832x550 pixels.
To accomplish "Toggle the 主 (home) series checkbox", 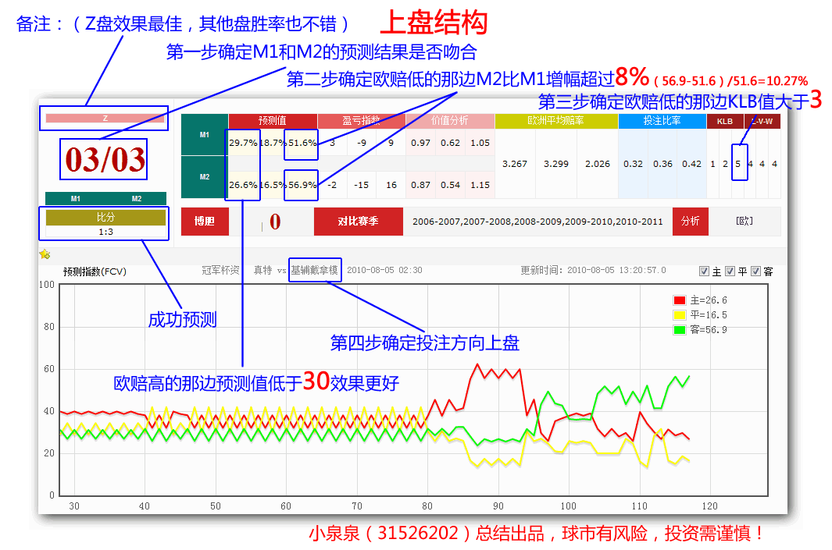I will [x=704, y=271].
